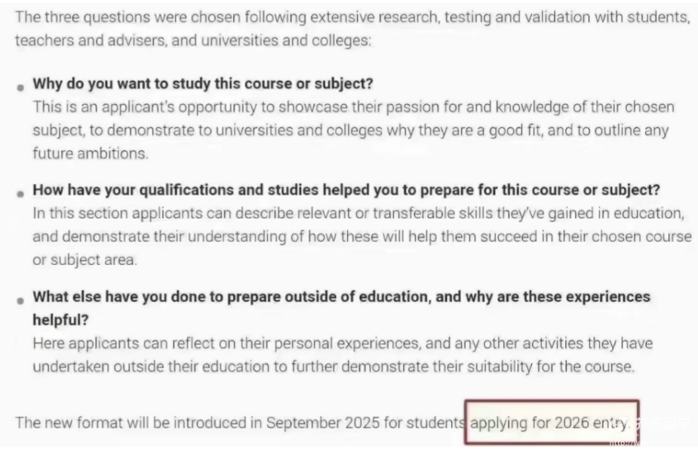The image size is (698, 455).
Task: Click the words 'The new format will be introduced'
Action: coord(133,423)
